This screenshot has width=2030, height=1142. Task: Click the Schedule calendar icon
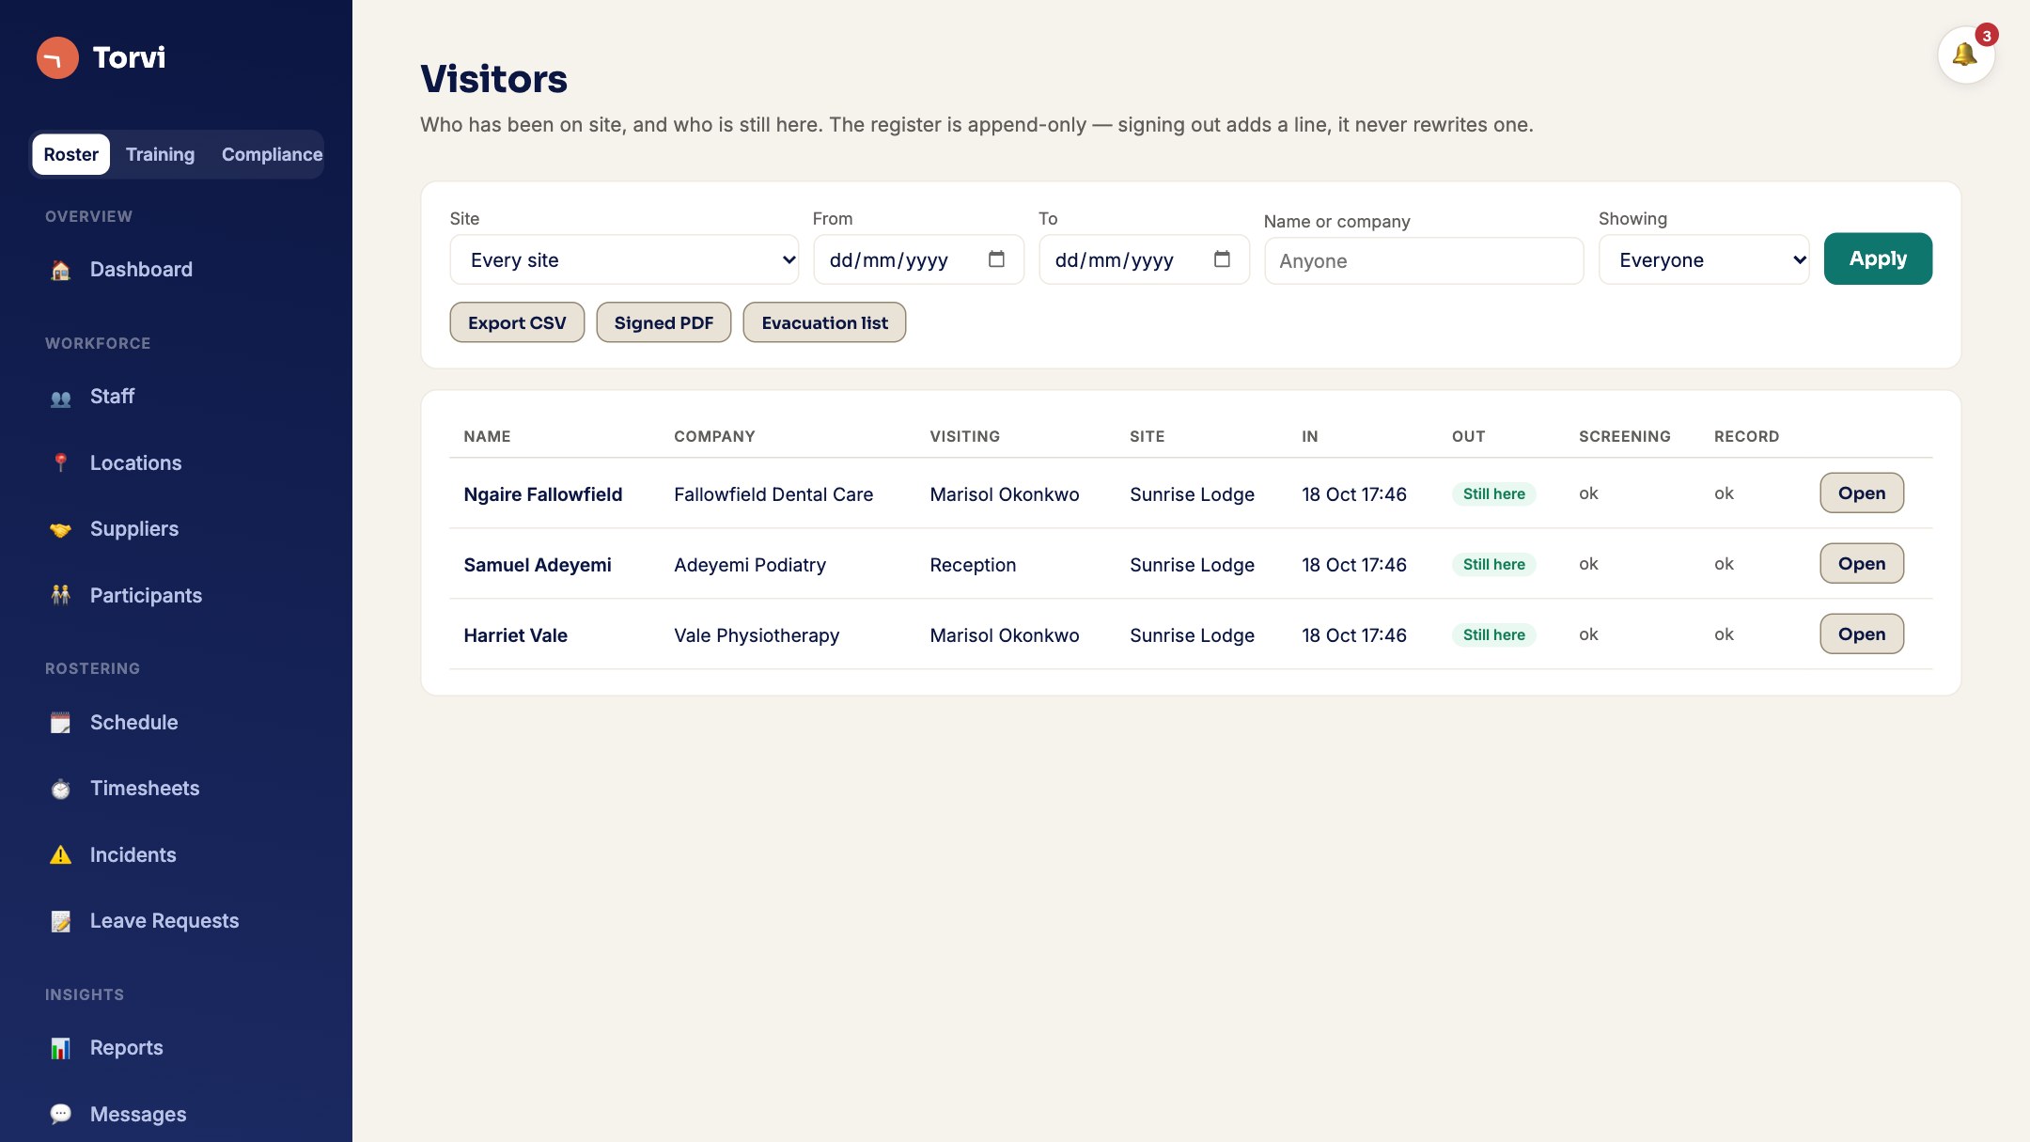[61, 723]
